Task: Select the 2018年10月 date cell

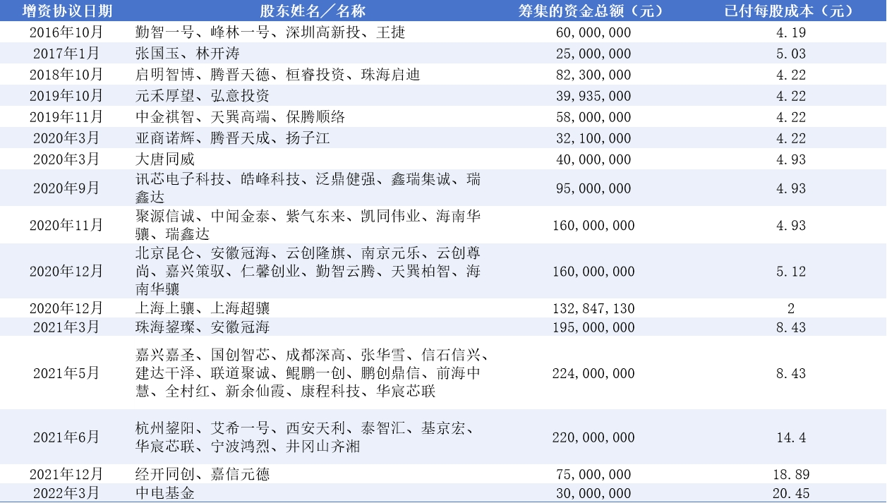Action: click(x=66, y=75)
